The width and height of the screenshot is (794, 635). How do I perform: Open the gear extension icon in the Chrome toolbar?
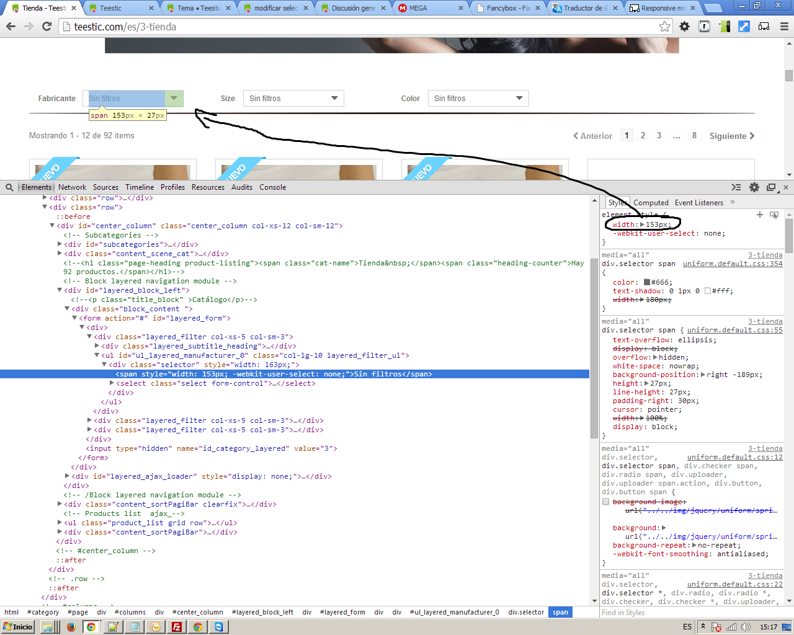click(685, 27)
